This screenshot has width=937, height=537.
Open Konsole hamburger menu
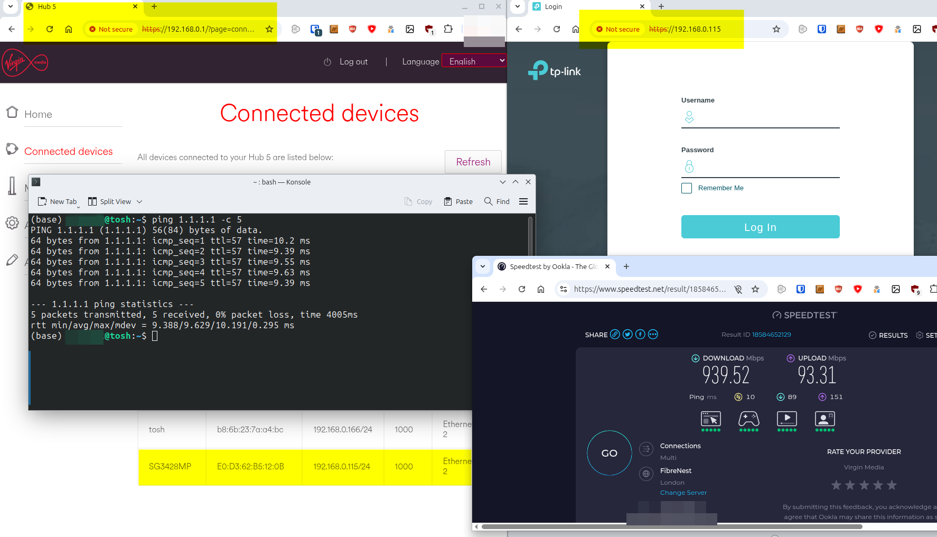point(523,201)
